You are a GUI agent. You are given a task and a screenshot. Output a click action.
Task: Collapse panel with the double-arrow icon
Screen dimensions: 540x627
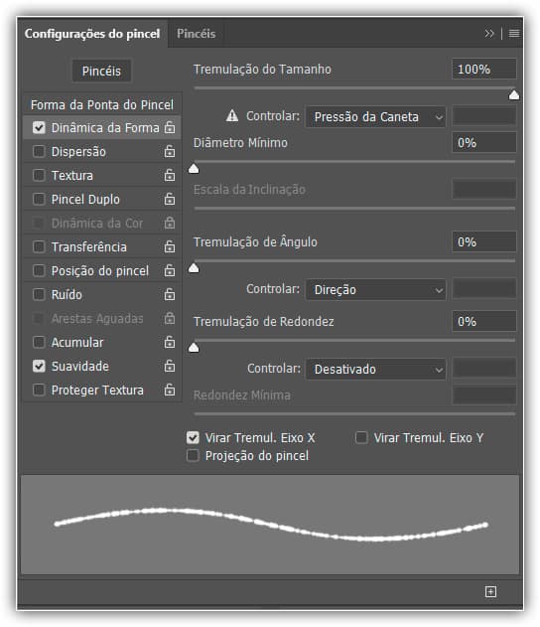click(x=489, y=33)
